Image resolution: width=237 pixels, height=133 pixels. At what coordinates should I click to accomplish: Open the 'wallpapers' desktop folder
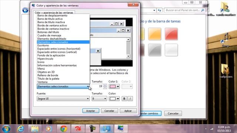pyautogui.click(x=226, y=71)
